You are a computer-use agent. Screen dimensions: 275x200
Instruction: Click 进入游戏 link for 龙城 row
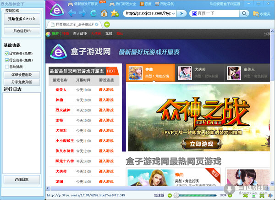[106, 181]
